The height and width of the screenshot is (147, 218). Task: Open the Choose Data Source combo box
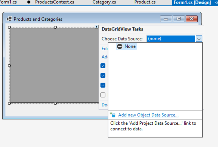click(171, 38)
